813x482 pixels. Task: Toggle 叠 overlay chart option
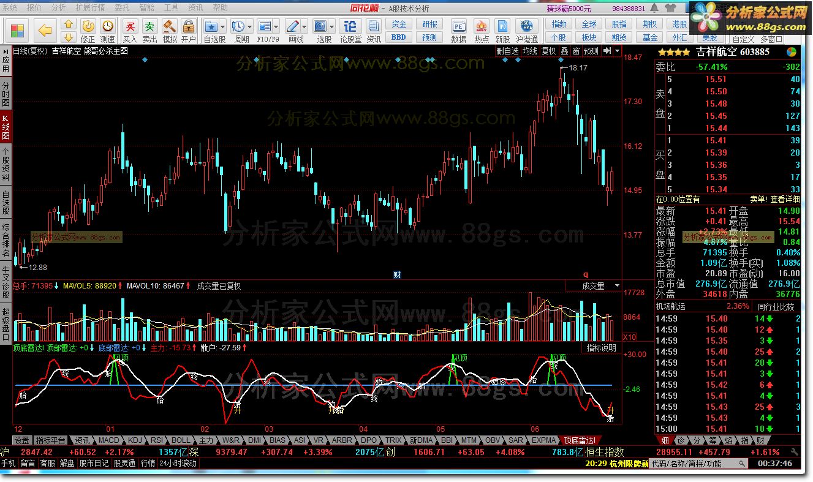pyautogui.click(x=564, y=51)
